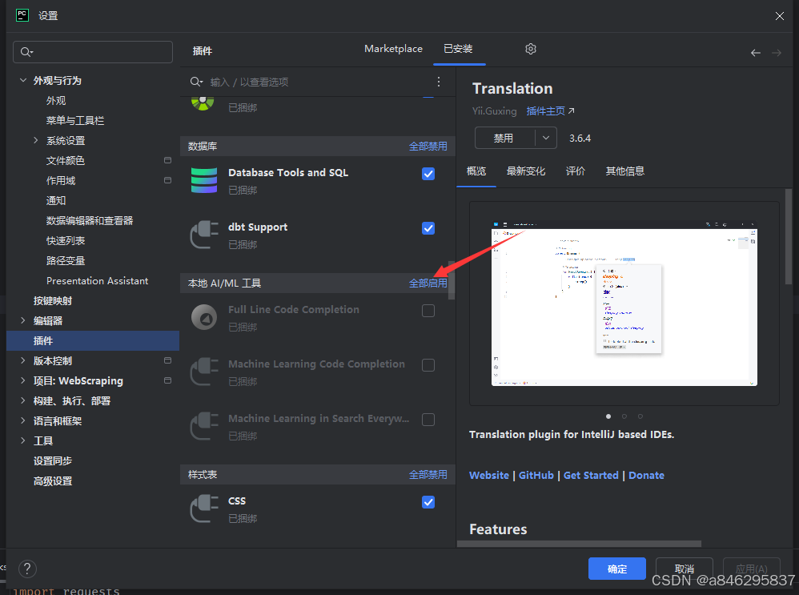Image resolution: width=799 pixels, height=595 pixels.
Task: Click the Machine Learning in Search Everywhere icon
Action: tap(204, 426)
